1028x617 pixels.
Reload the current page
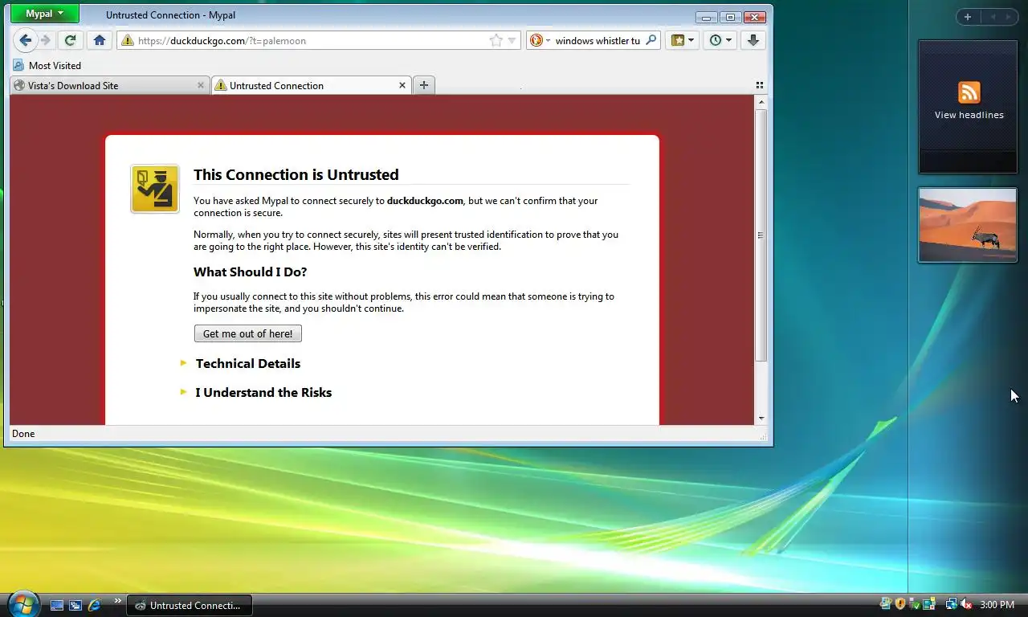(x=71, y=40)
